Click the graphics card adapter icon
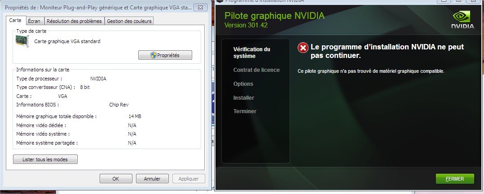484x194 pixels. (x=22, y=41)
